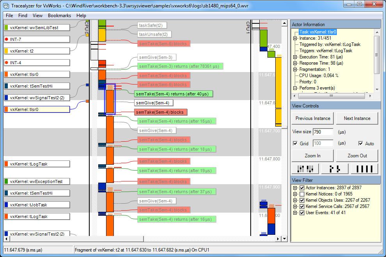Viewport: 386px width, 257px height.
Task: Enable the Kernel Notices filter checkbox
Action: (x=302, y=194)
